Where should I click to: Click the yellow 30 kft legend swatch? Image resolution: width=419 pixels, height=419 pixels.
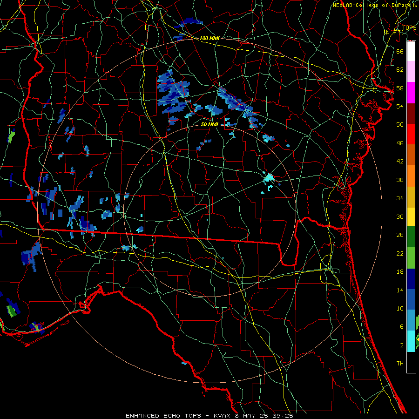coord(411,217)
